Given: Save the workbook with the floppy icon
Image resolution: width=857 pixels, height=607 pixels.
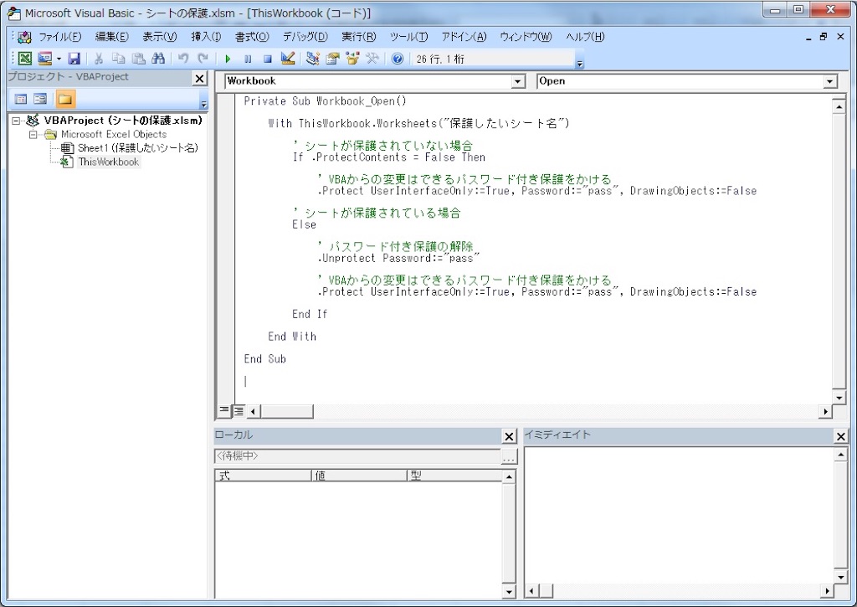Looking at the screenshot, I should tap(74, 59).
